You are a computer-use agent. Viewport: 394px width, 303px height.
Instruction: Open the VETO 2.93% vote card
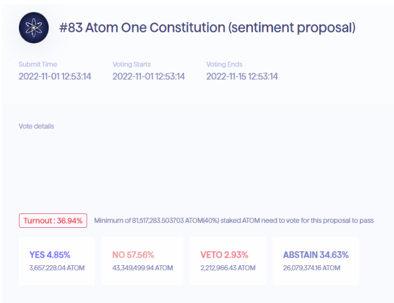[x=228, y=261]
